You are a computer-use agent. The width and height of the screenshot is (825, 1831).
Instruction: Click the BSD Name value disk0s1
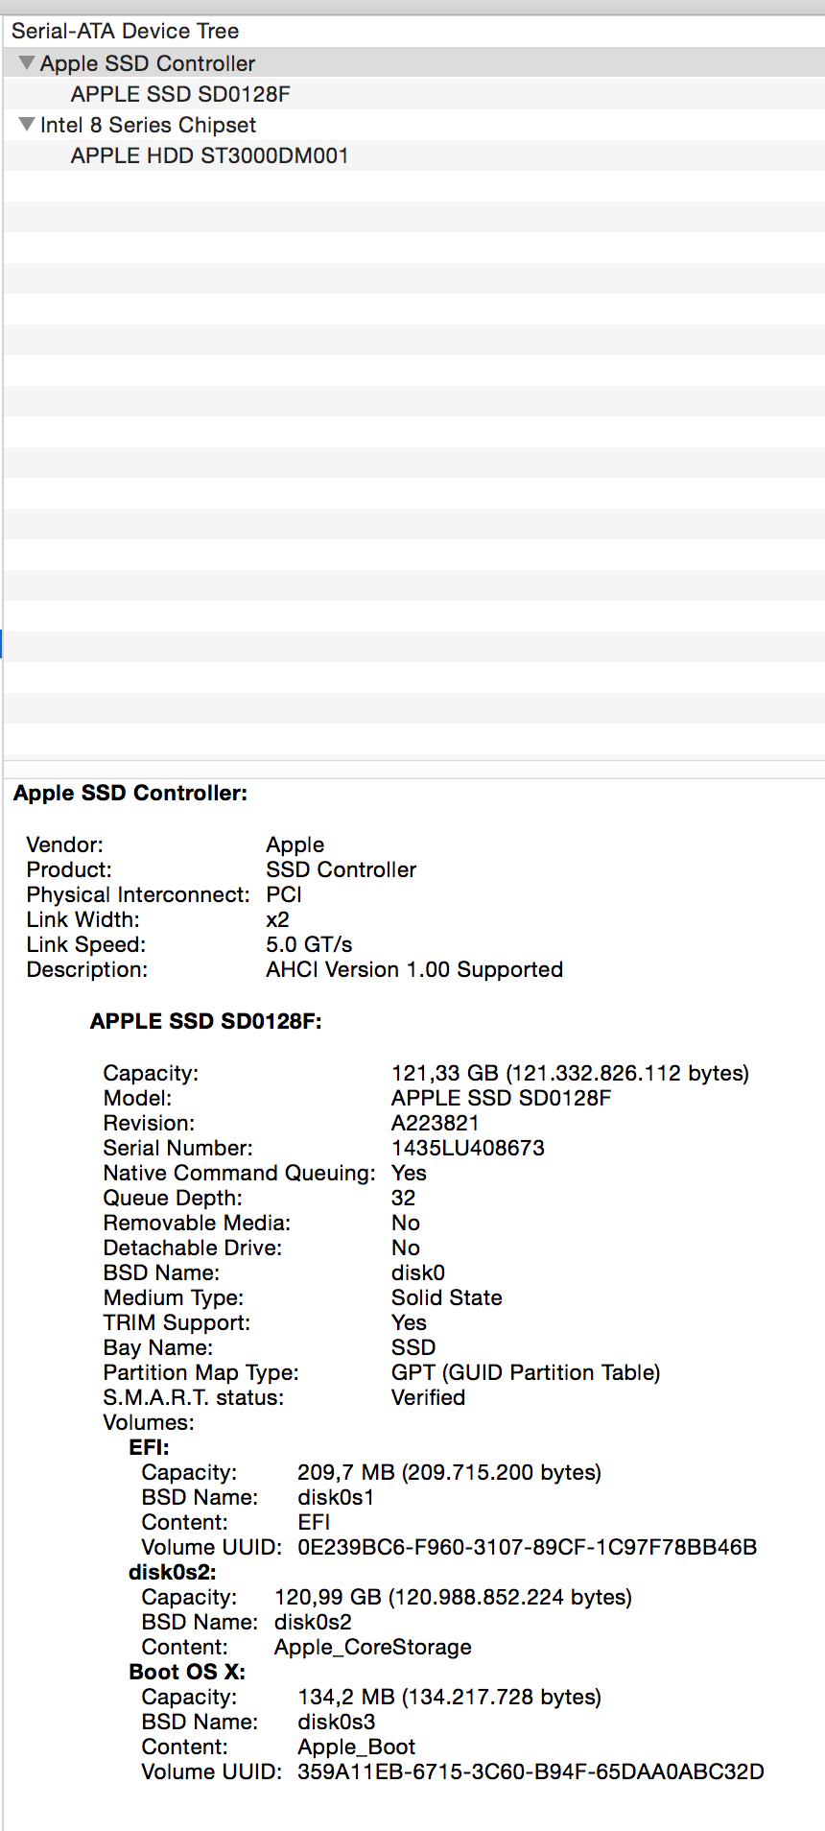point(337,1498)
